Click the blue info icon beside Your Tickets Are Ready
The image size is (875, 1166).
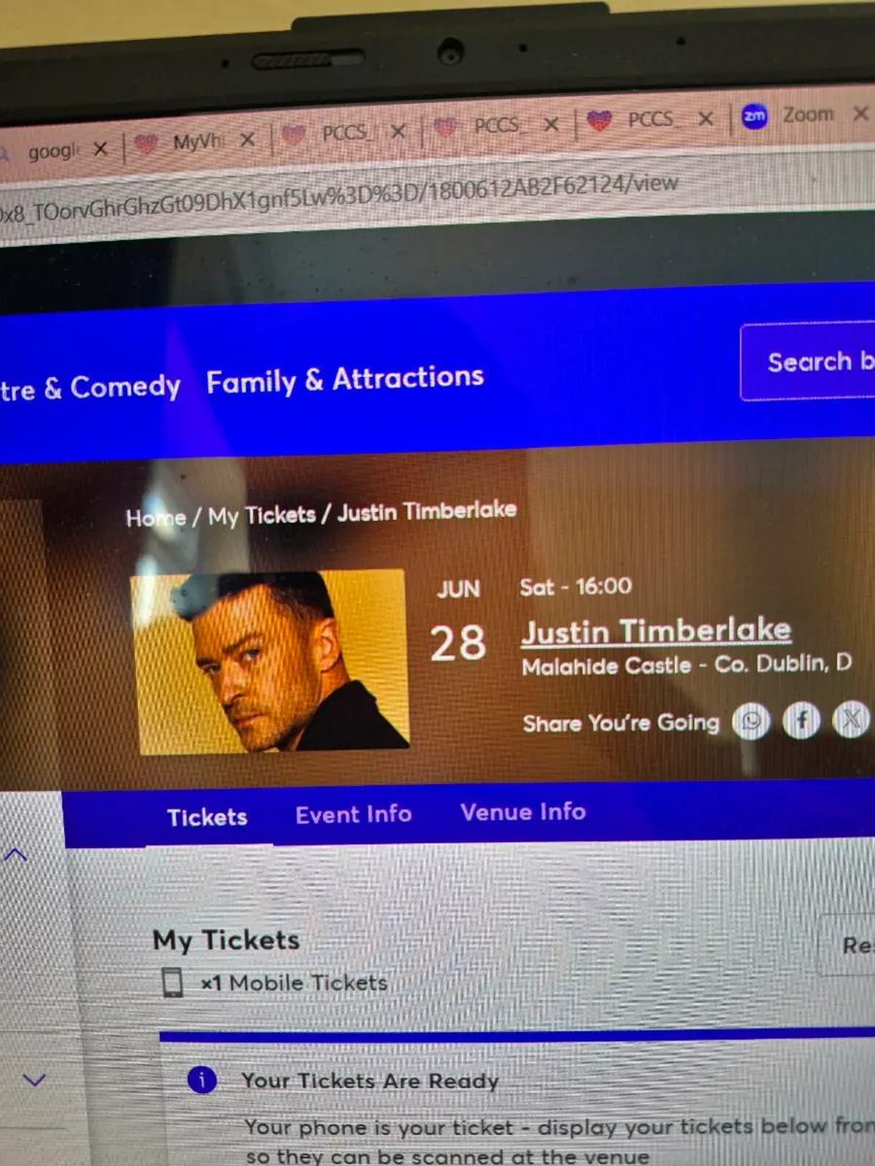(201, 1080)
